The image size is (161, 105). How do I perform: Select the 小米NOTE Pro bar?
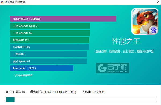[x=50, y=47]
